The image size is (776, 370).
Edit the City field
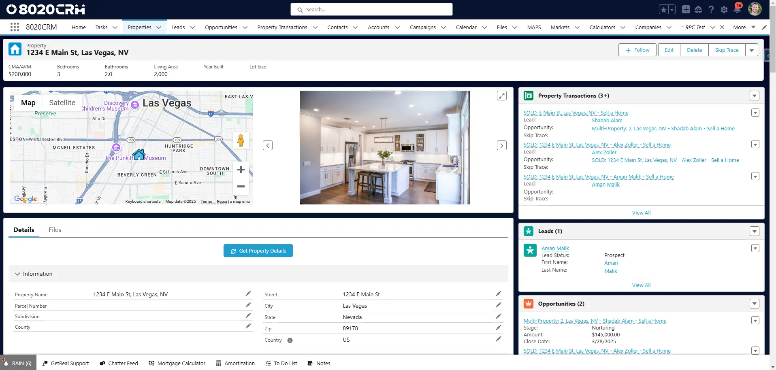[499, 305]
